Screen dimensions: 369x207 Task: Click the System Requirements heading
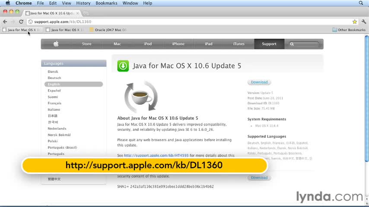click(267, 119)
